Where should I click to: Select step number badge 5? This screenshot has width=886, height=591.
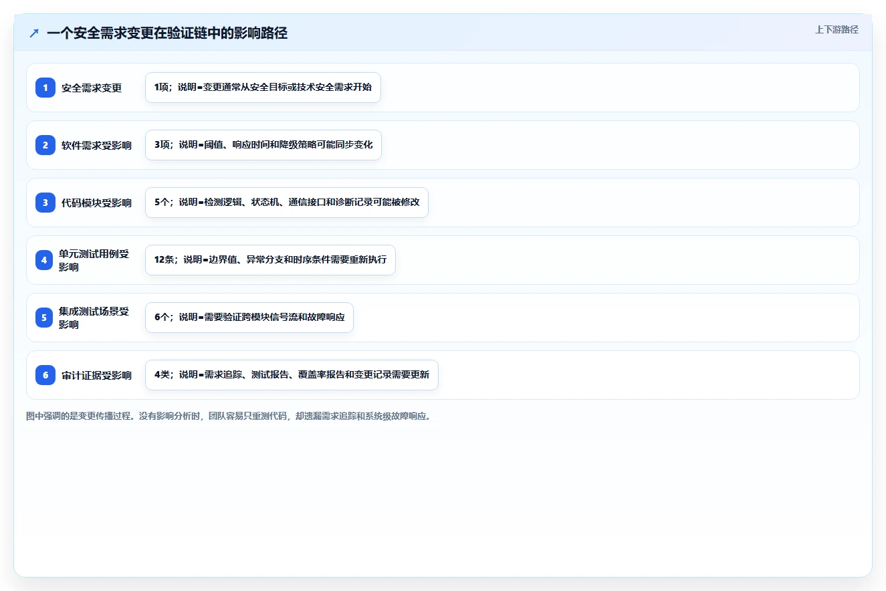[x=44, y=318]
